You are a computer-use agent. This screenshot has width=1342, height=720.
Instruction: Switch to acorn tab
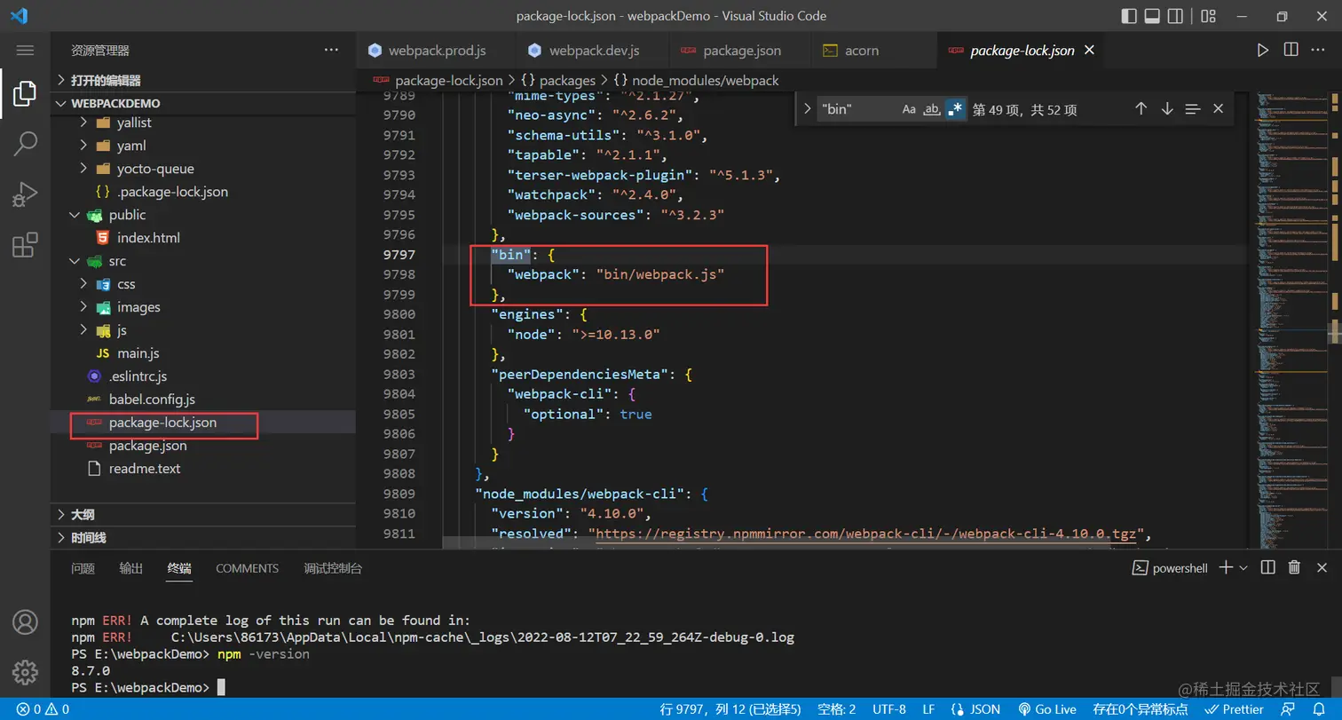(x=874, y=51)
